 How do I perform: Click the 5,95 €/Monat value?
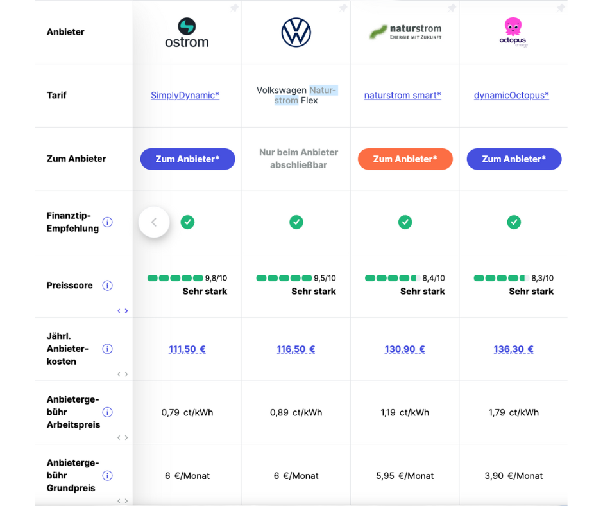[x=405, y=476]
